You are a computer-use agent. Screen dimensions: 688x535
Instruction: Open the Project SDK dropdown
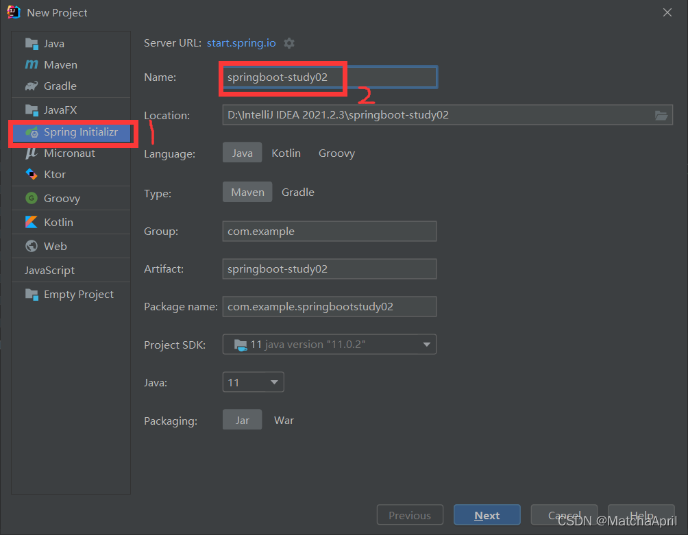coord(330,345)
